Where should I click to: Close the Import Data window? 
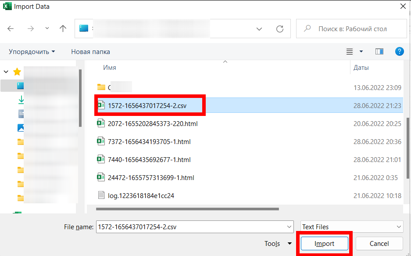[403, 6]
